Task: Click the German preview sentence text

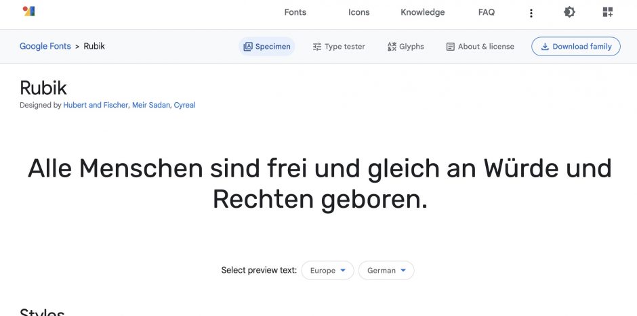Action: (x=320, y=184)
